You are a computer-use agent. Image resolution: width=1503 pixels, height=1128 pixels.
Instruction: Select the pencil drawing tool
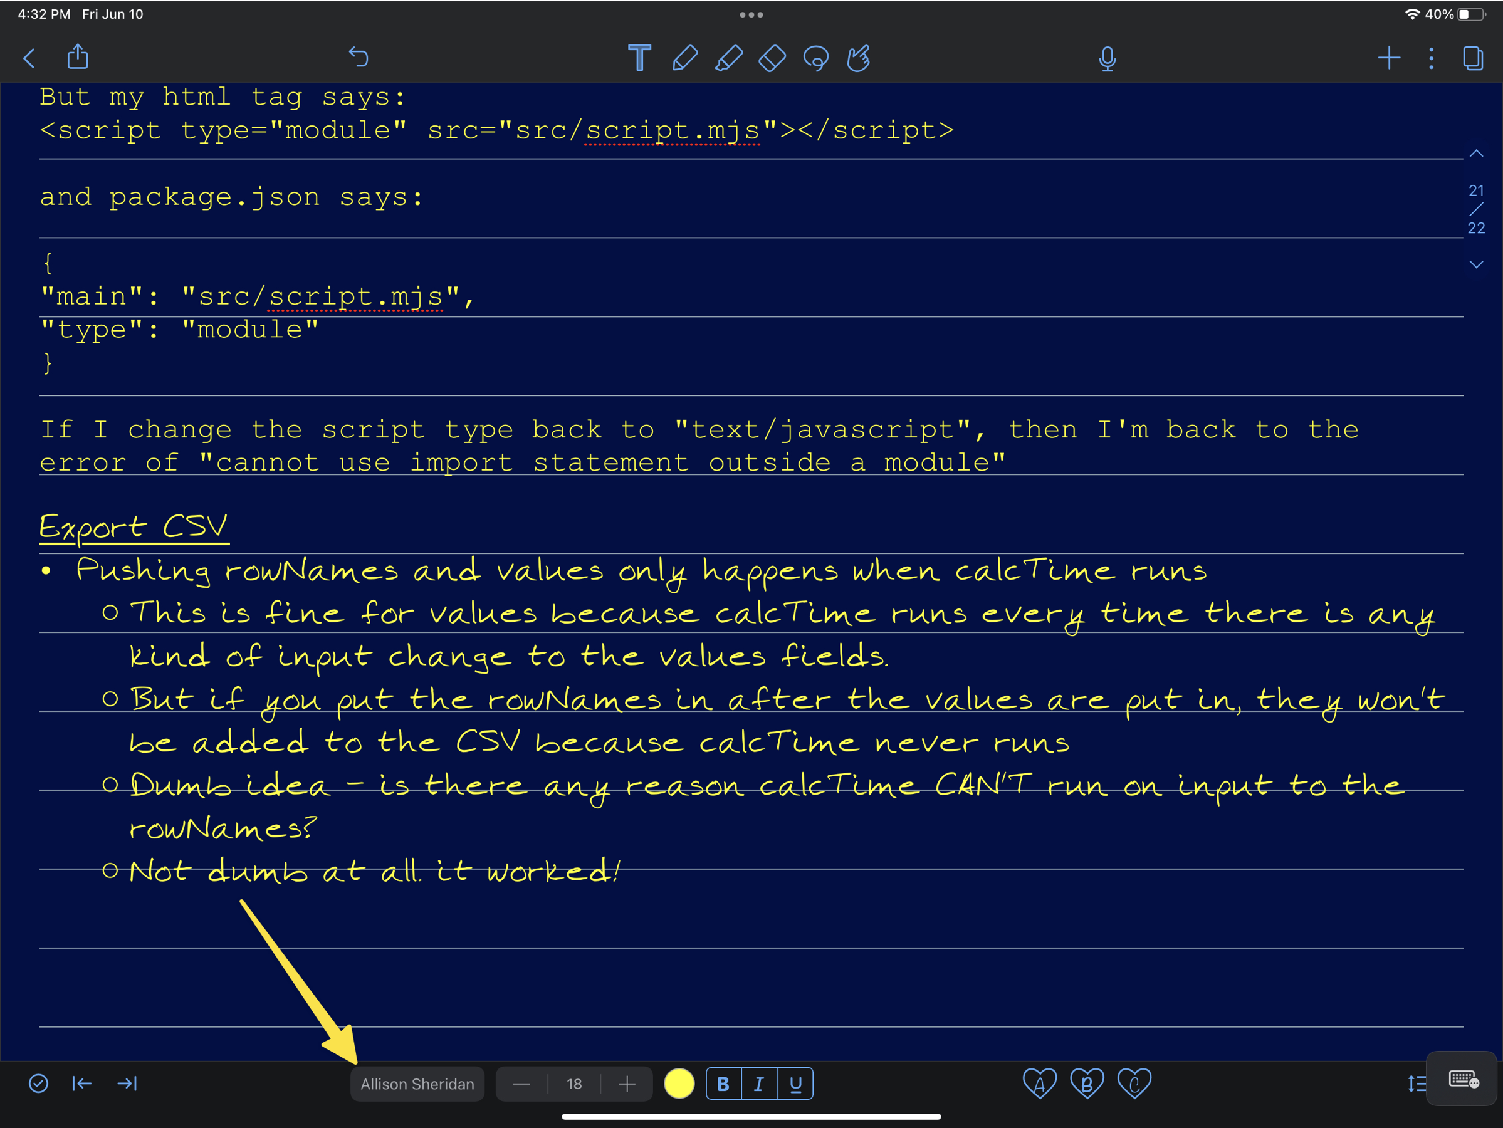click(684, 57)
